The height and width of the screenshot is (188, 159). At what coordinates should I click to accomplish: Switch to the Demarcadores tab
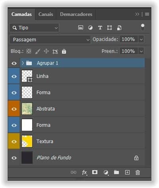click(76, 14)
